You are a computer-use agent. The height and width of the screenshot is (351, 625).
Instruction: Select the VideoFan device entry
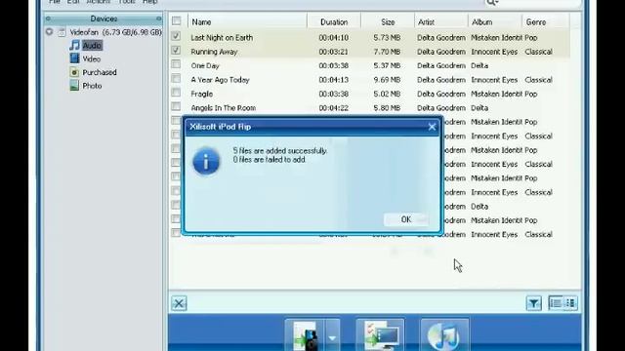coord(115,32)
